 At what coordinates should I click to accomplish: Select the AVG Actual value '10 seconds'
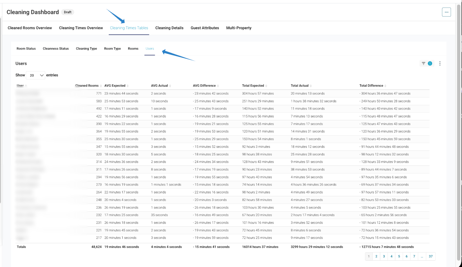point(160,101)
